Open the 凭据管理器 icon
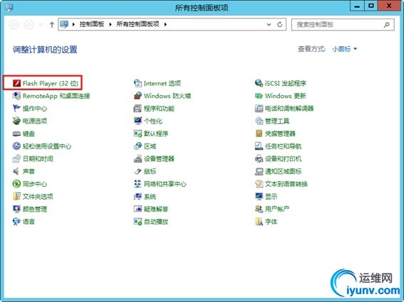This screenshot has width=404, height=302. click(x=259, y=134)
